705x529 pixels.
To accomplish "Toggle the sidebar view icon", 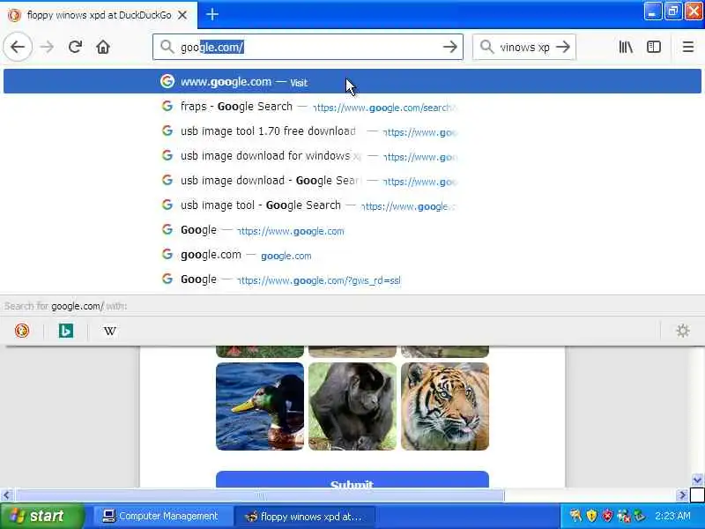I will tap(654, 47).
